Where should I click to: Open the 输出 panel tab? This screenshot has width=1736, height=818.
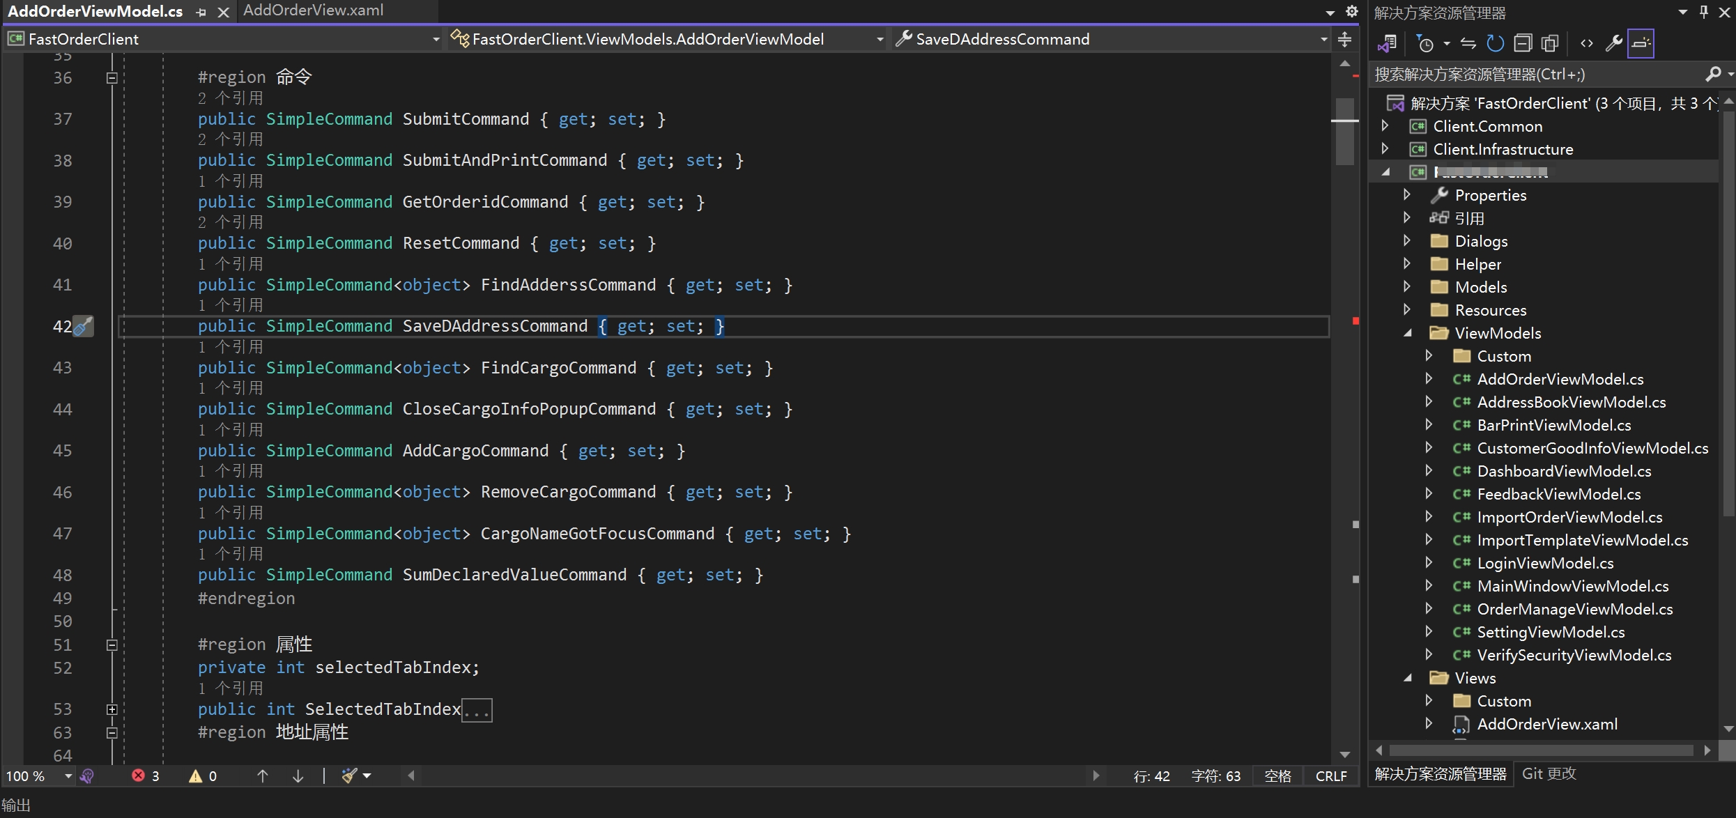(x=16, y=805)
